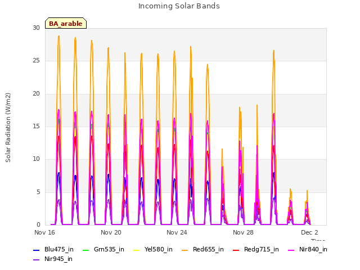Toggle the Redg715_in legend label
The height and width of the screenshot is (270, 360).
pos(261,249)
